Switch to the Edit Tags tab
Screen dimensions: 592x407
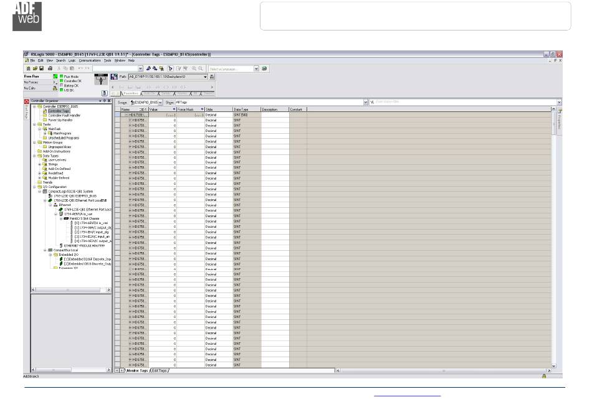click(x=160, y=371)
